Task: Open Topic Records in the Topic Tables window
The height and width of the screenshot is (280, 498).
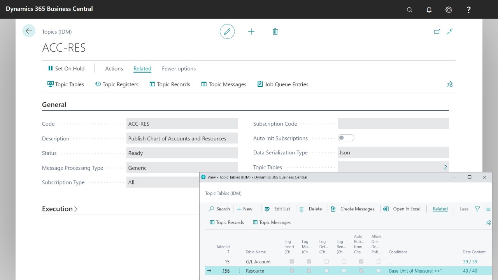Action: point(227,222)
